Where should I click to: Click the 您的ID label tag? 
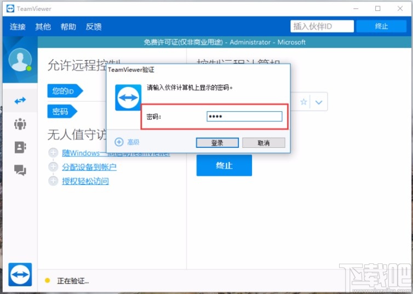point(65,91)
